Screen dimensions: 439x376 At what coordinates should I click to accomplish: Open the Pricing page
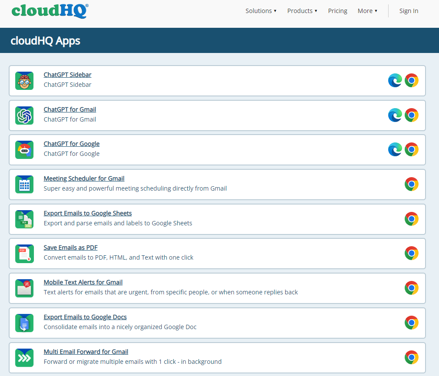[x=337, y=11]
